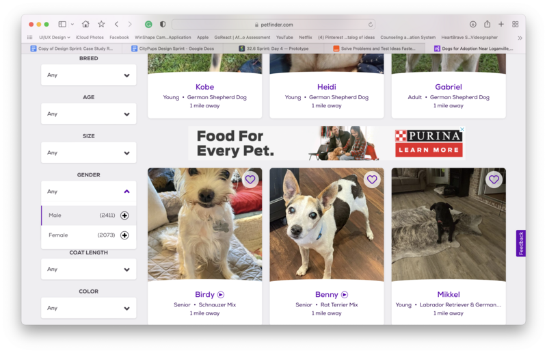Toggle the Safari sidebar icon

62,24
